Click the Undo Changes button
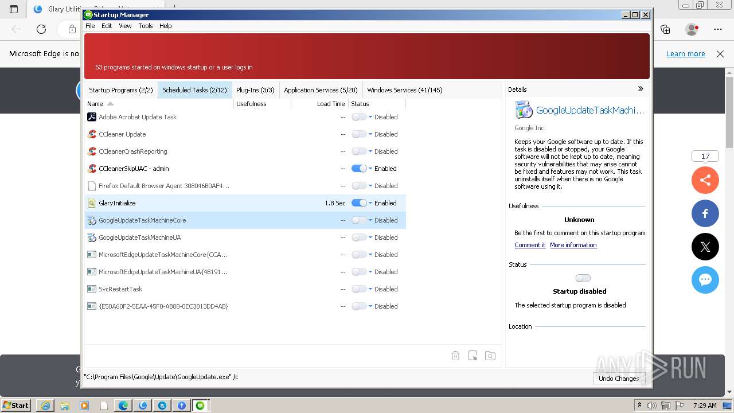734x413 pixels. pyautogui.click(x=619, y=379)
